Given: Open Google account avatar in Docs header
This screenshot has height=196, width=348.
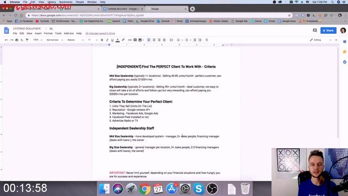Looking at the screenshot, I should click(343, 30).
